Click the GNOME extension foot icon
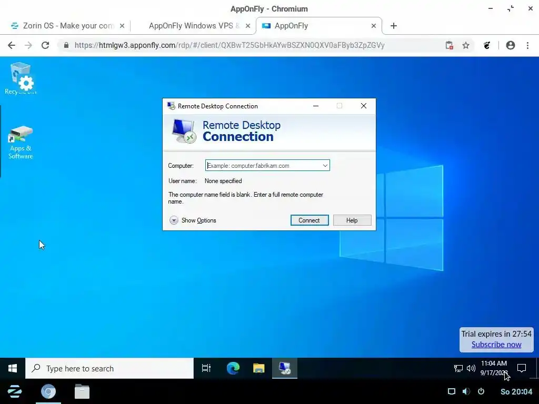539x404 pixels. (x=487, y=45)
